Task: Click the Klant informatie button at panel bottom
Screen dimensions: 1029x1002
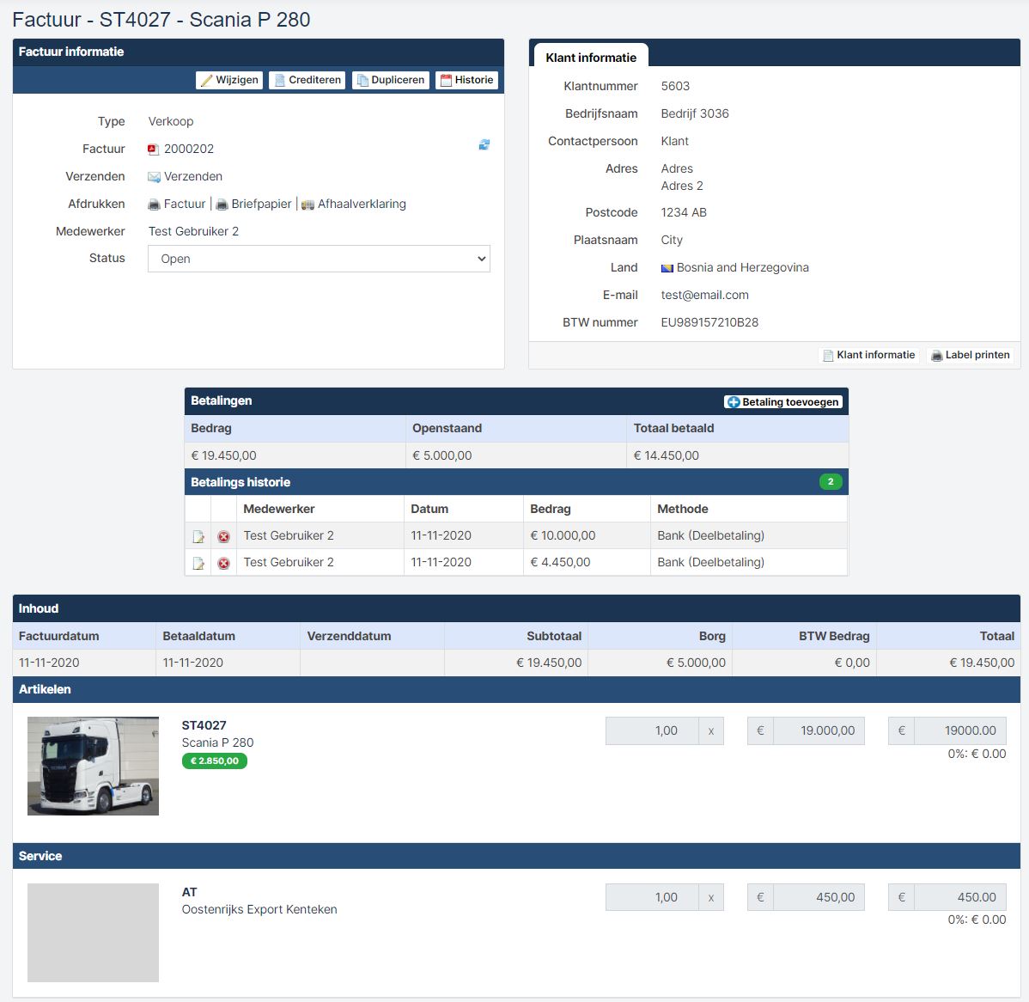Action: click(x=869, y=355)
